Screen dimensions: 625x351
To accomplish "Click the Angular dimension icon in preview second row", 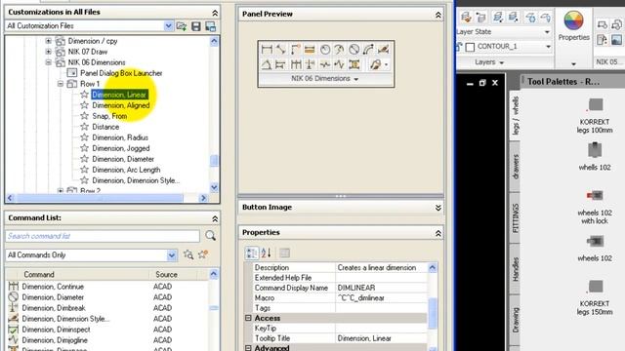I will [x=267, y=64].
